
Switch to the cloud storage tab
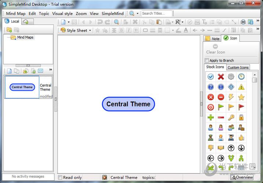point(27,22)
